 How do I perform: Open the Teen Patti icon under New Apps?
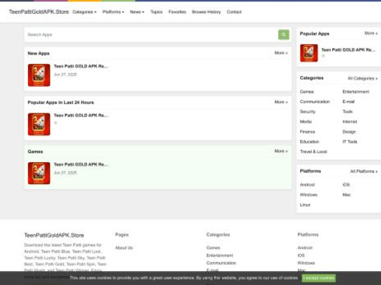click(39, 75)
